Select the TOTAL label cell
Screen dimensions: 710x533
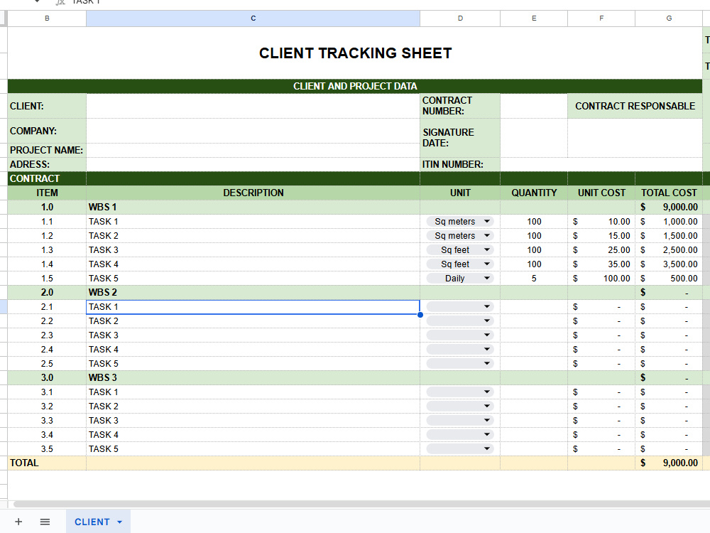(47, 463)
